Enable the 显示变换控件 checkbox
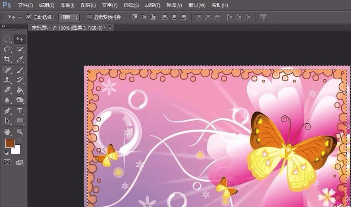This screenshot has width=351, height=207. point(89,17)
